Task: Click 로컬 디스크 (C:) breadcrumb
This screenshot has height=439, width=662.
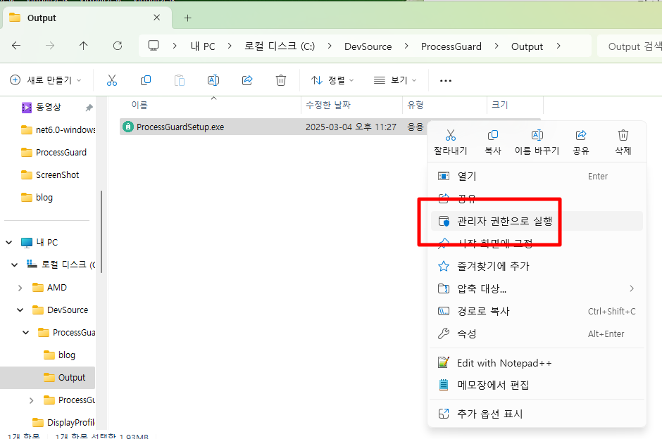Action: click(280, 46)
